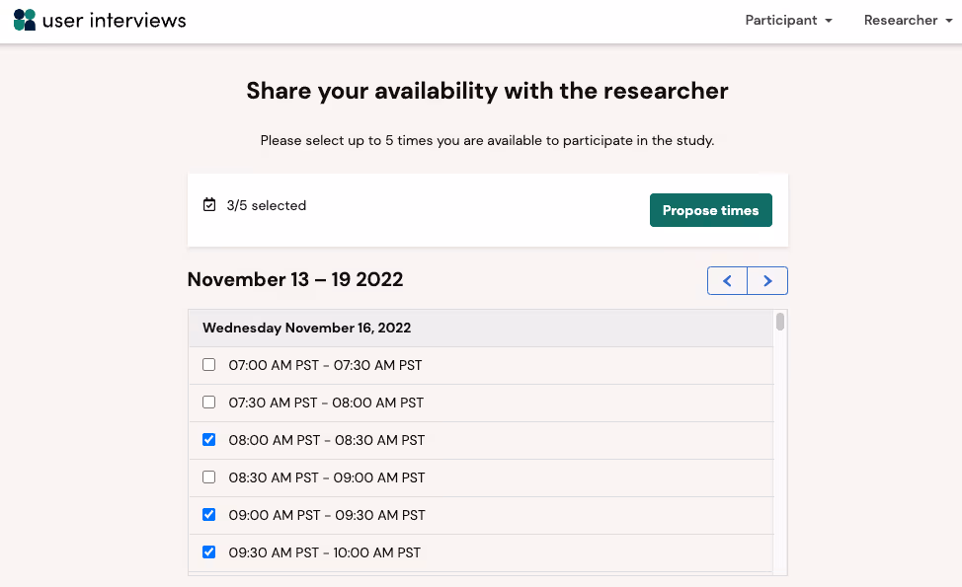Uncheck the 08:00 AM PST time slot

208,440
